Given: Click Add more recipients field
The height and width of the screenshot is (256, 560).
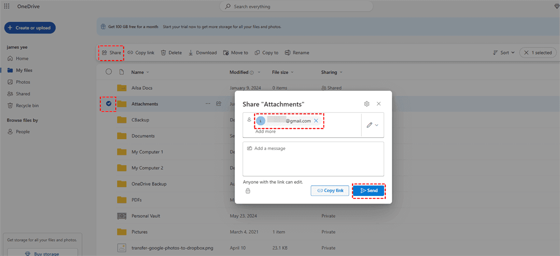Looking at the screenshot, I should 266,132.
